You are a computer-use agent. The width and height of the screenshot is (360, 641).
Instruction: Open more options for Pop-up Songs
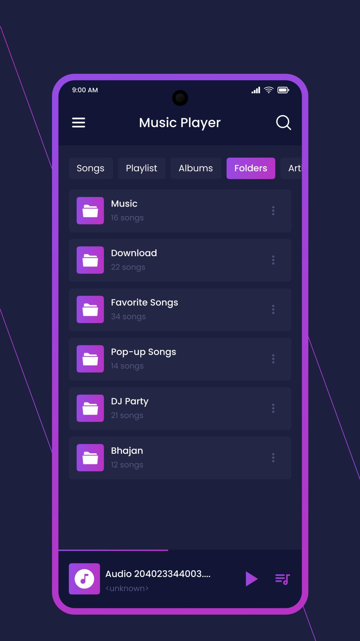click(273, 359)
